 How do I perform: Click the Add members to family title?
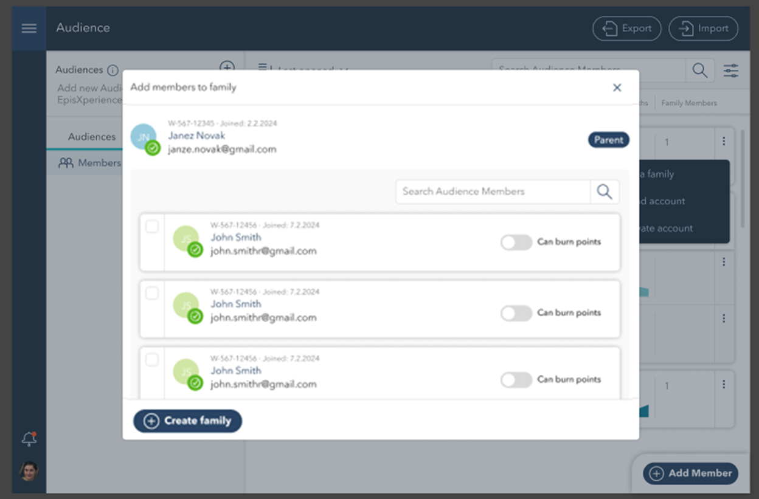tap(183, 87)
